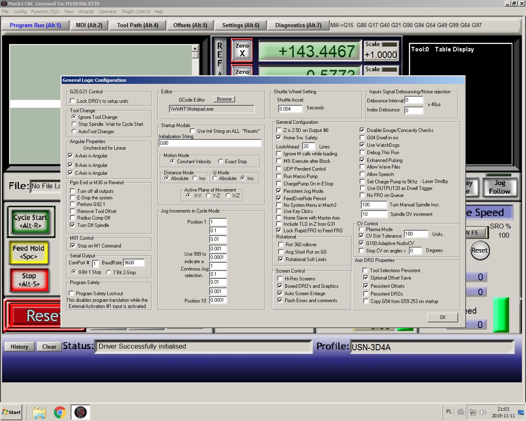Image resolution: width=526 pixels, height=421 pixels.
Task: Open File Explorer from the taskbar
Action: [39, 412]
